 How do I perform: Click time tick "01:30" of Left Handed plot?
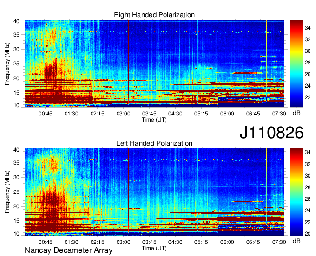click(x=72, y=242)
